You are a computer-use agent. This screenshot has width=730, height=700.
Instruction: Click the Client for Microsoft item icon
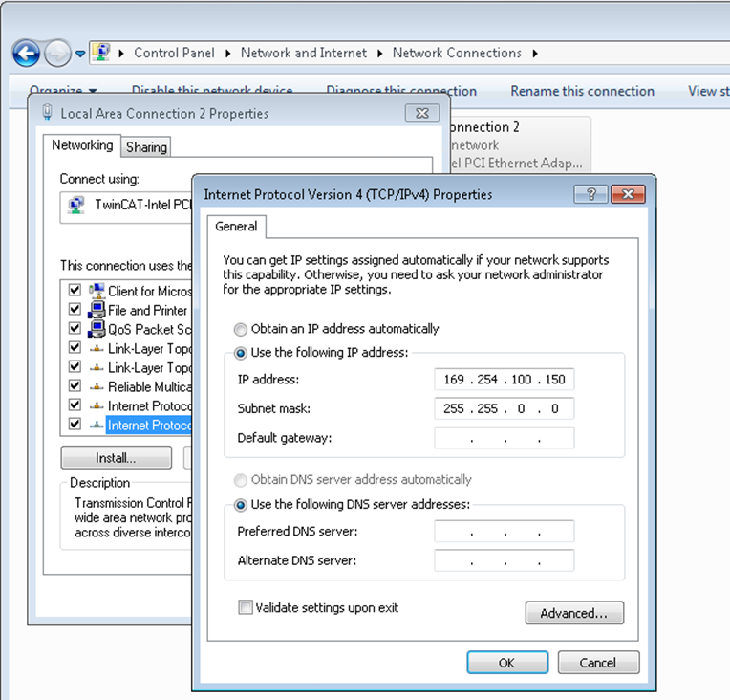click(x=97, y=291)
